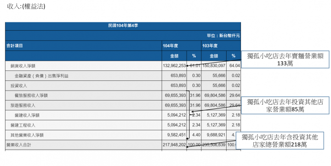
Task: Click 69,804,586 in the 餐旅服務收入淨額 row
Action: click(215, 95)
